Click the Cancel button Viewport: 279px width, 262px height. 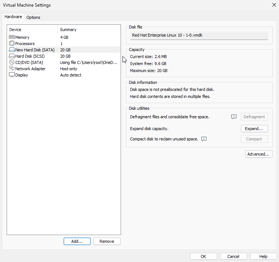coord(233,256)
